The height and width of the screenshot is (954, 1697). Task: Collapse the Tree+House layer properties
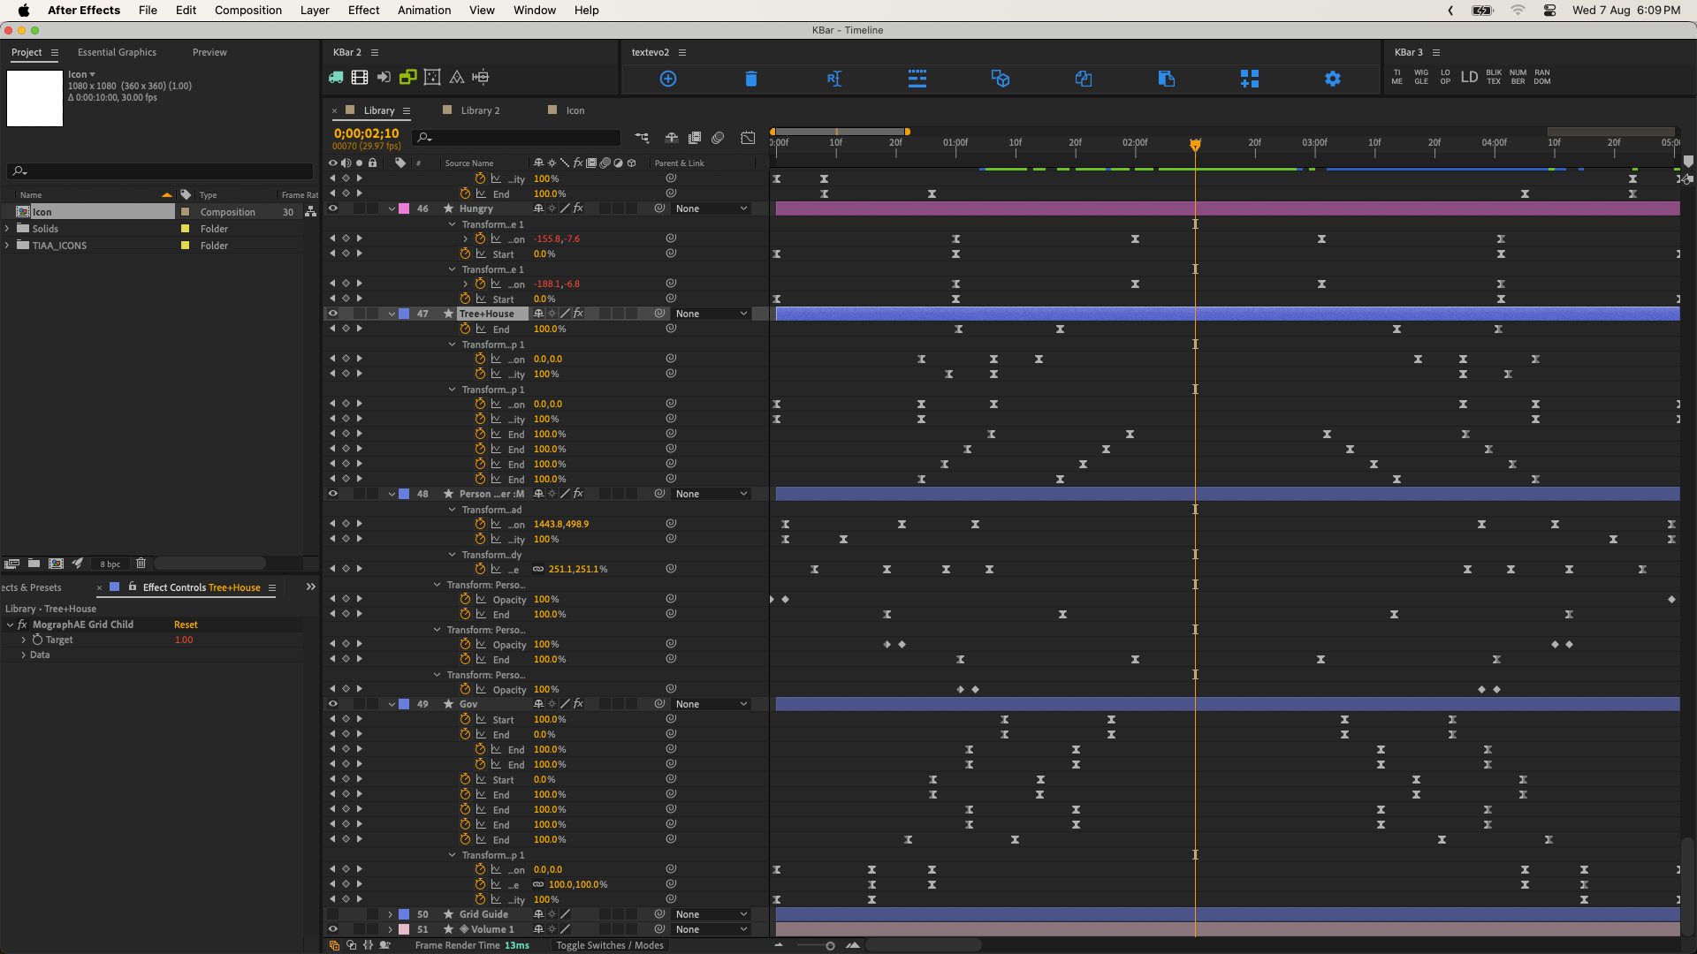click(392, 314)
